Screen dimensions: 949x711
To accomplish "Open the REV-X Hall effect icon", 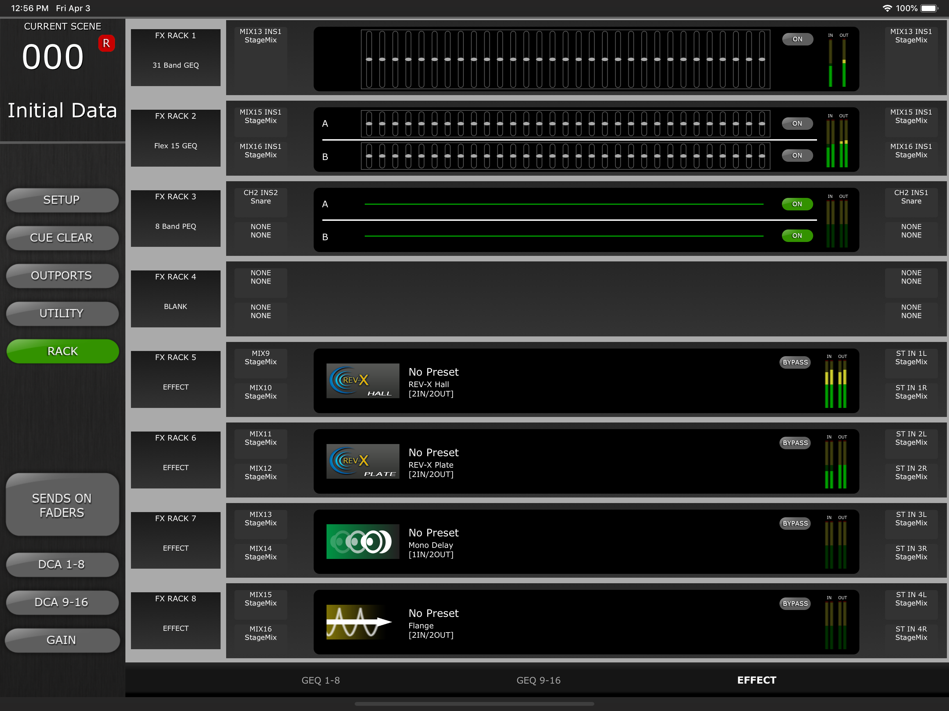I will point(363,381).
